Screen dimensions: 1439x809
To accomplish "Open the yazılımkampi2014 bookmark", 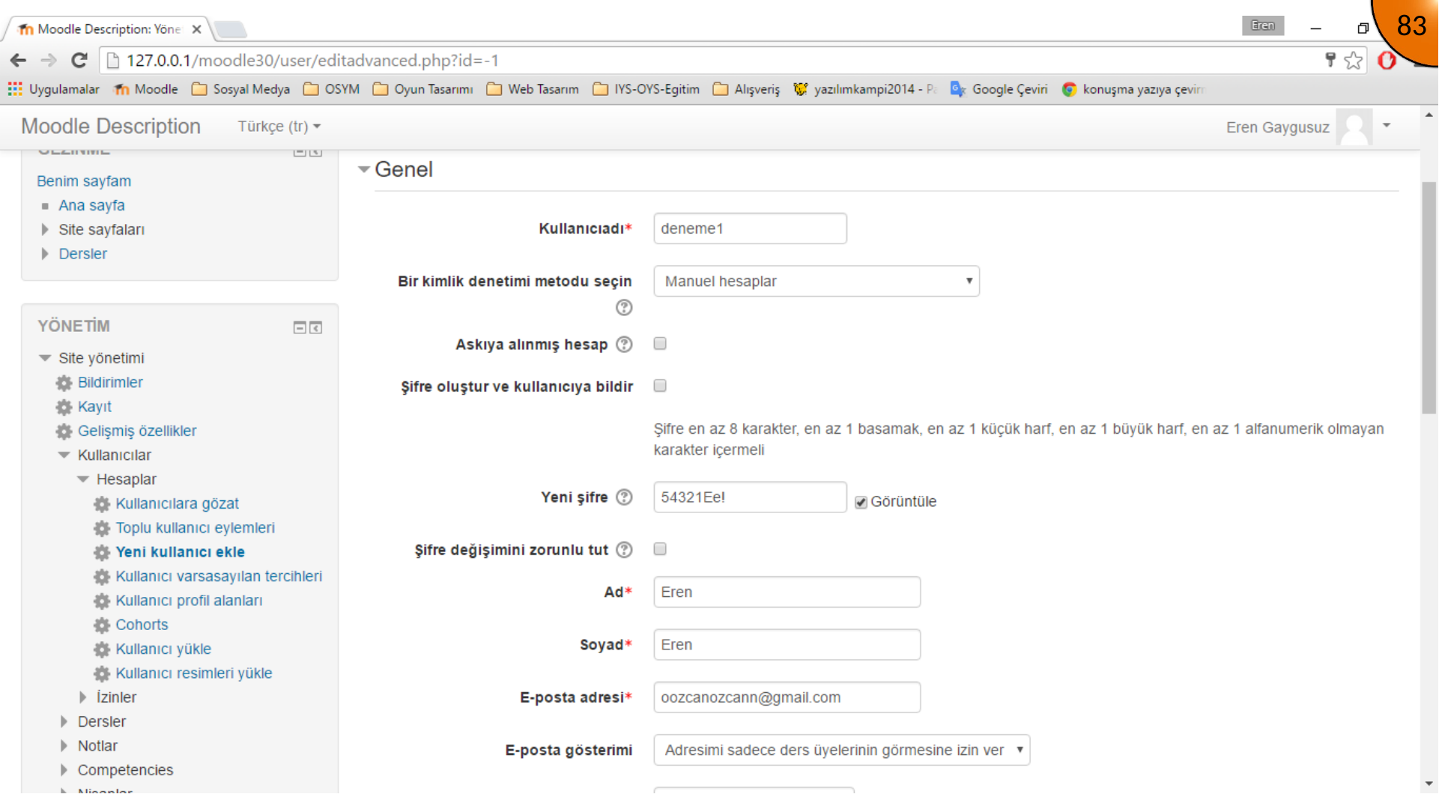I will (x=865, y=89).
